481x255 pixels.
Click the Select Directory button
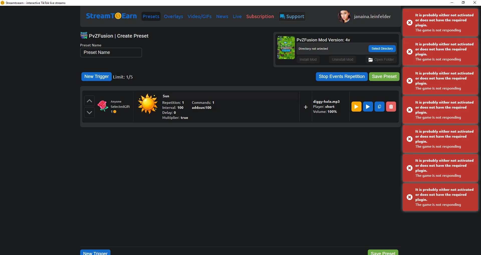[382, 49]
